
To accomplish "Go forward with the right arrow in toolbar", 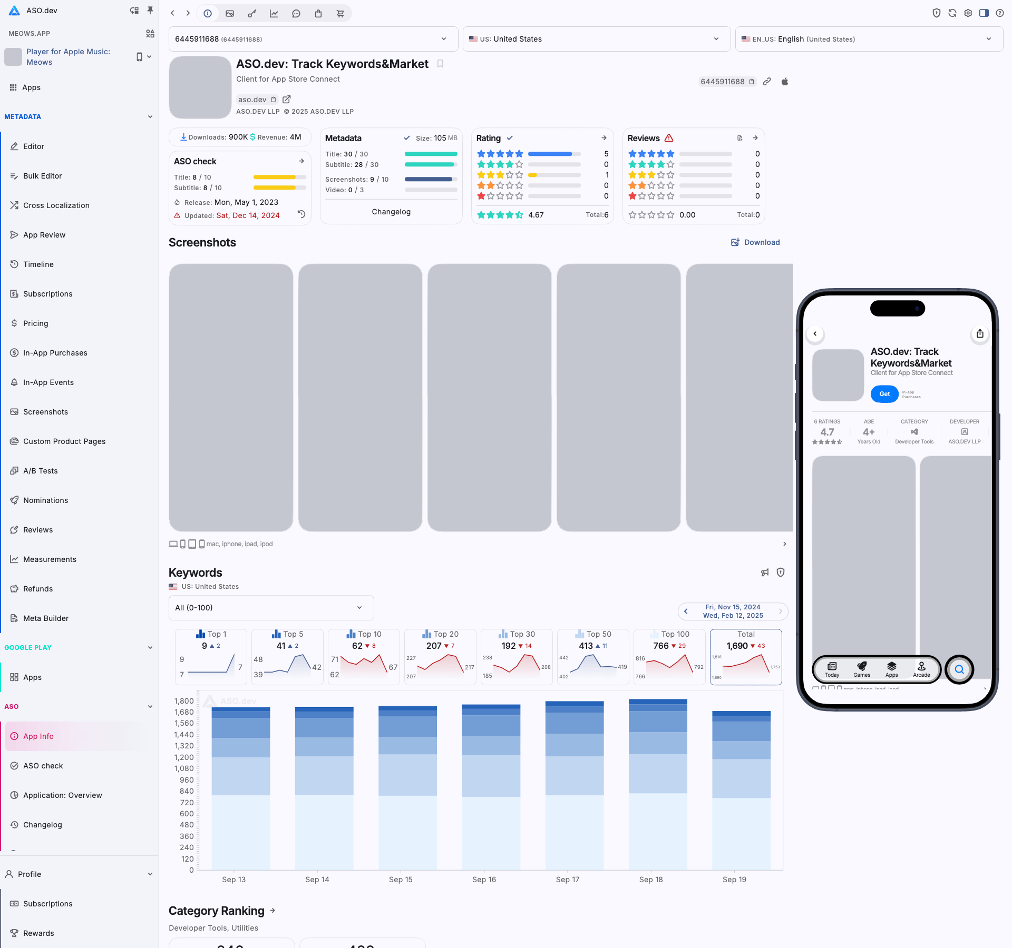I will (x=188, y=13).
